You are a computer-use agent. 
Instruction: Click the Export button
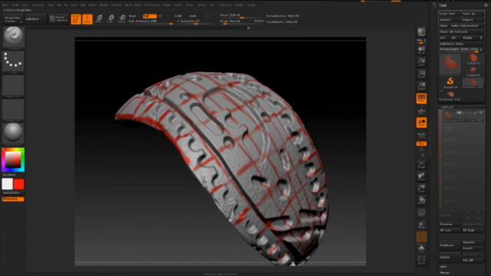pos(473,20)
